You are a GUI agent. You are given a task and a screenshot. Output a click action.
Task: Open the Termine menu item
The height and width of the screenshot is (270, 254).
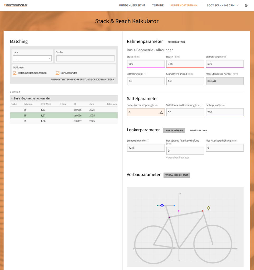pyautogui.click(x=158, y=5)
